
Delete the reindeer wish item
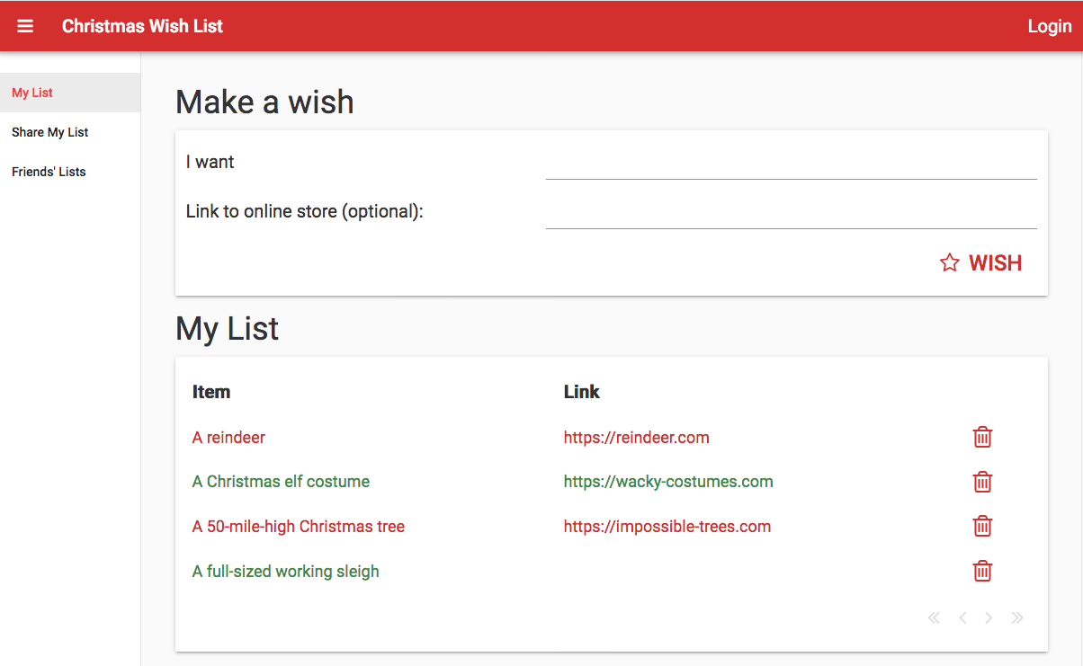point(982,438)
